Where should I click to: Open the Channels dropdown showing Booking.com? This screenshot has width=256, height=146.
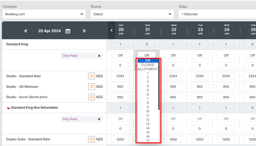[x=44, y=14]
